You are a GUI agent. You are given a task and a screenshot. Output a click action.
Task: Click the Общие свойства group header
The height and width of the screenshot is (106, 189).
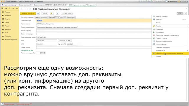pyautogui.click(x=27, y=50)
